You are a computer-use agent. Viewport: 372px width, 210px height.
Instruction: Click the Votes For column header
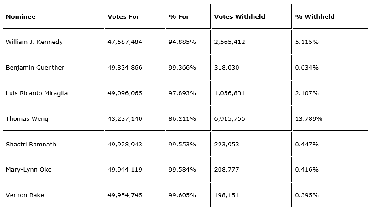[x=124, y=17]
